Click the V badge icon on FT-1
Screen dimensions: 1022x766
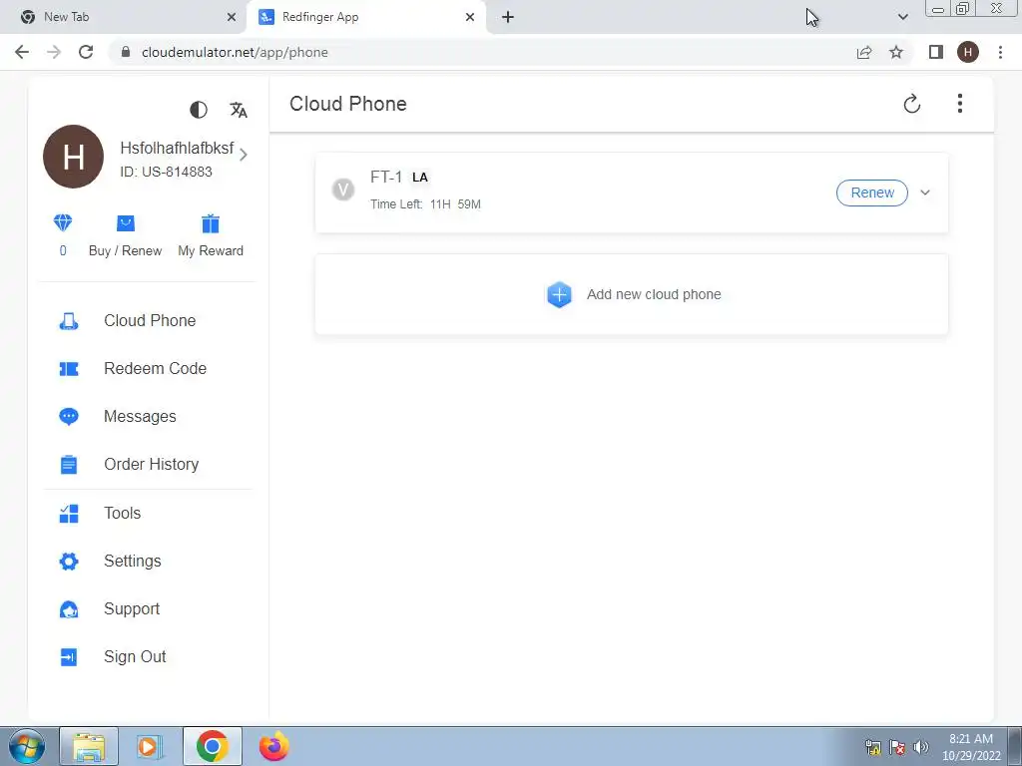pyautogui.click(x=343, y=190)
